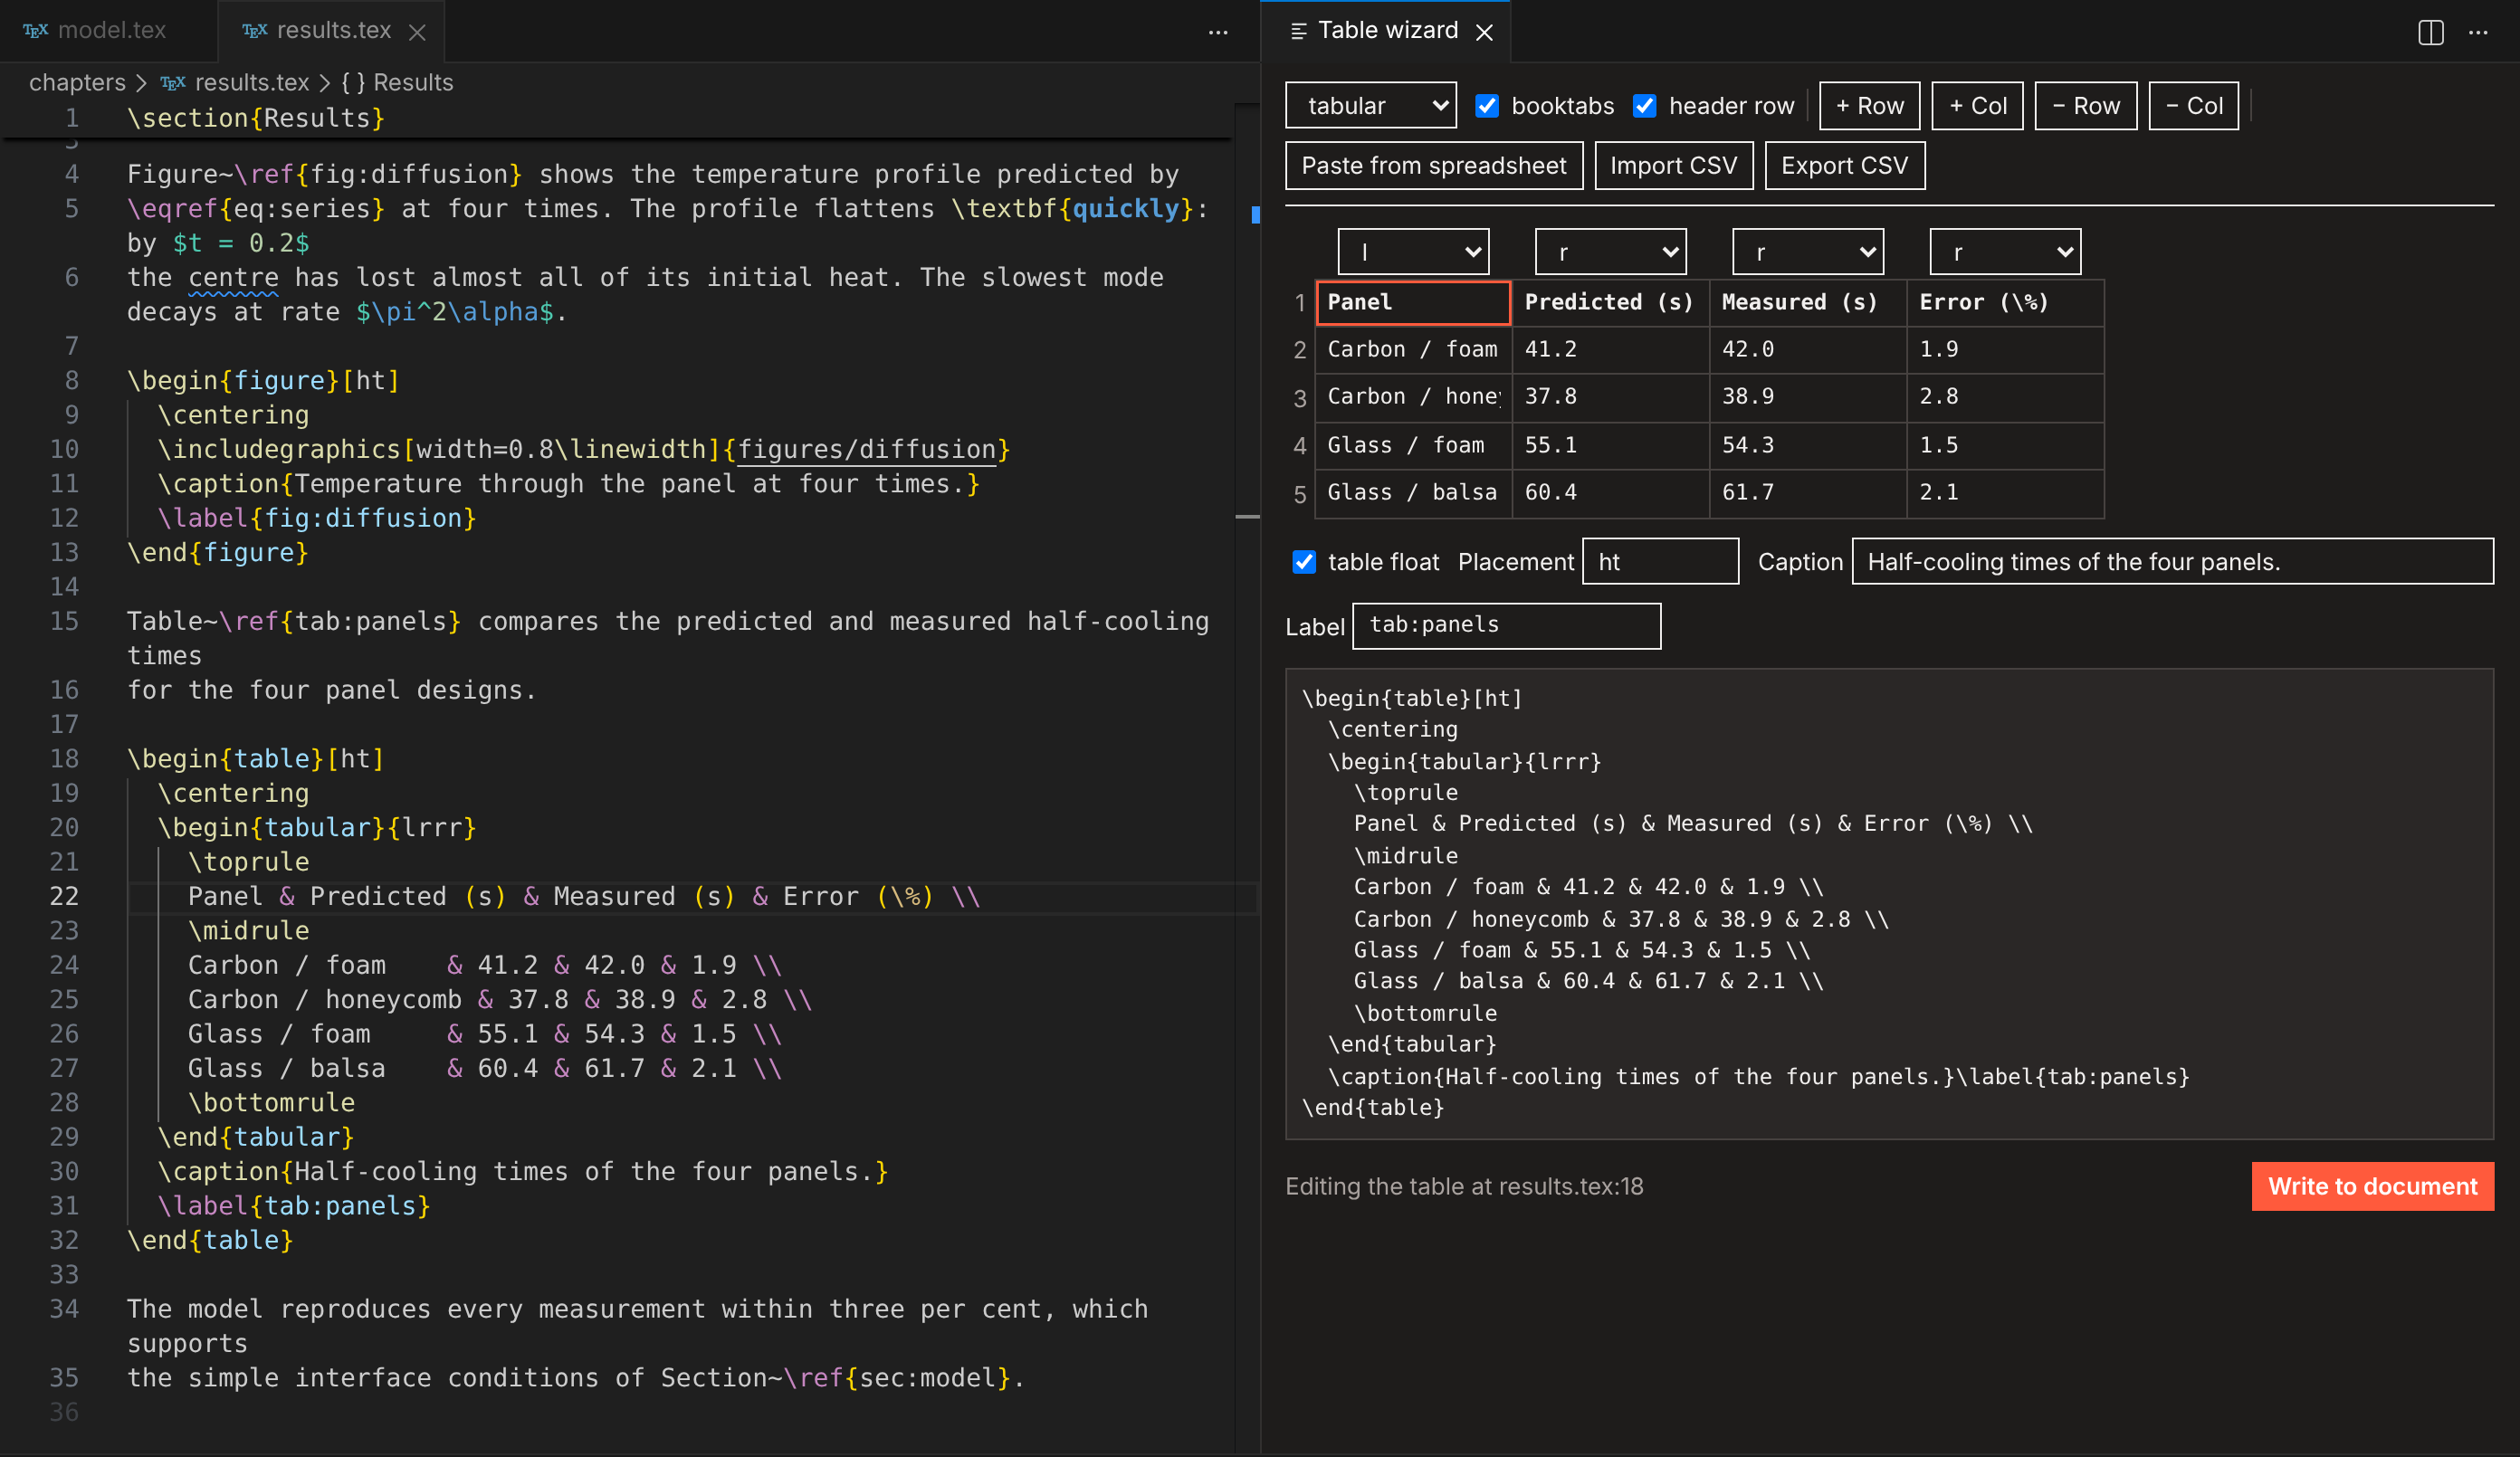Viewport: 2520px width, 1457px height.
Task: Select the Carbon / foam table cell
Action: (x=1413, y=350)
